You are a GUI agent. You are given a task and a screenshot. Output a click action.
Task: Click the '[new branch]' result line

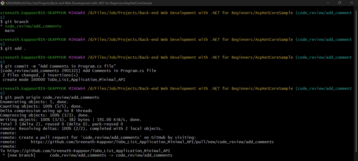click(87, 155)
